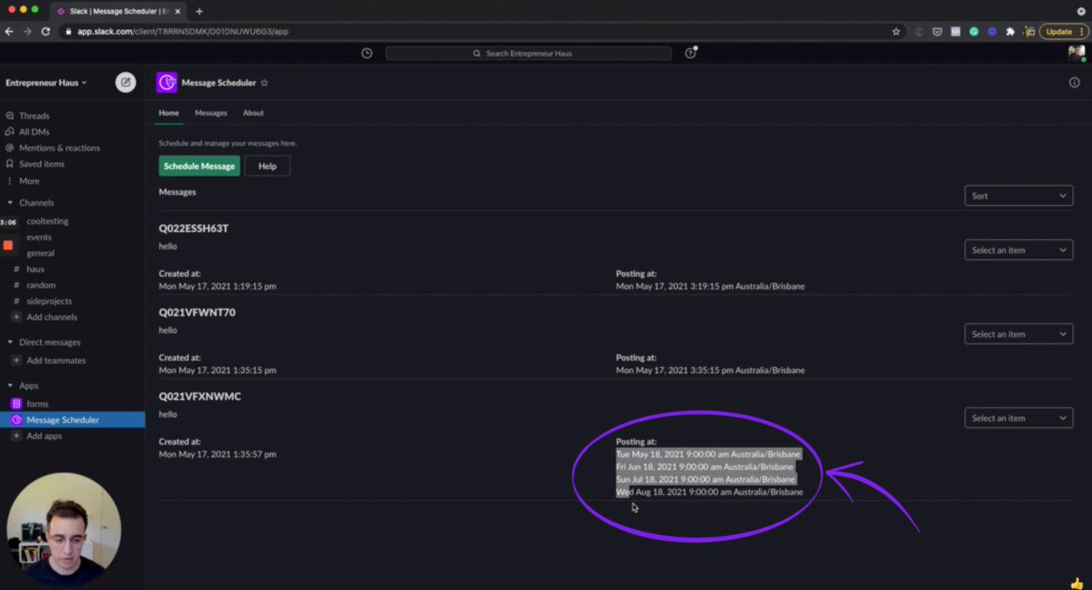Select the Message Scheduler app icon
Image resolution: width=1092 pixels, height=590 pixels.
pyautogui.click(x=16, y=420)
